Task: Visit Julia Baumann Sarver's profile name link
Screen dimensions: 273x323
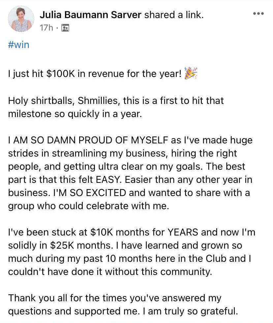Action: click(x=91, y=14)
